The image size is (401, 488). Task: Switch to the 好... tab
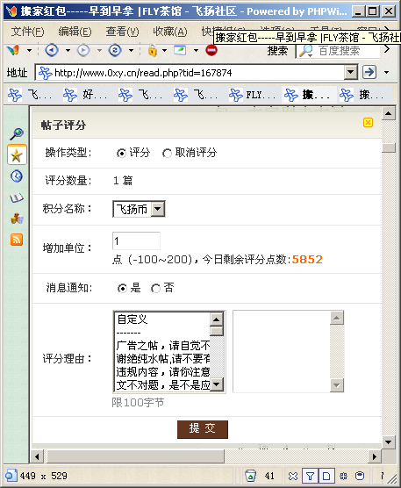[86, 95]
